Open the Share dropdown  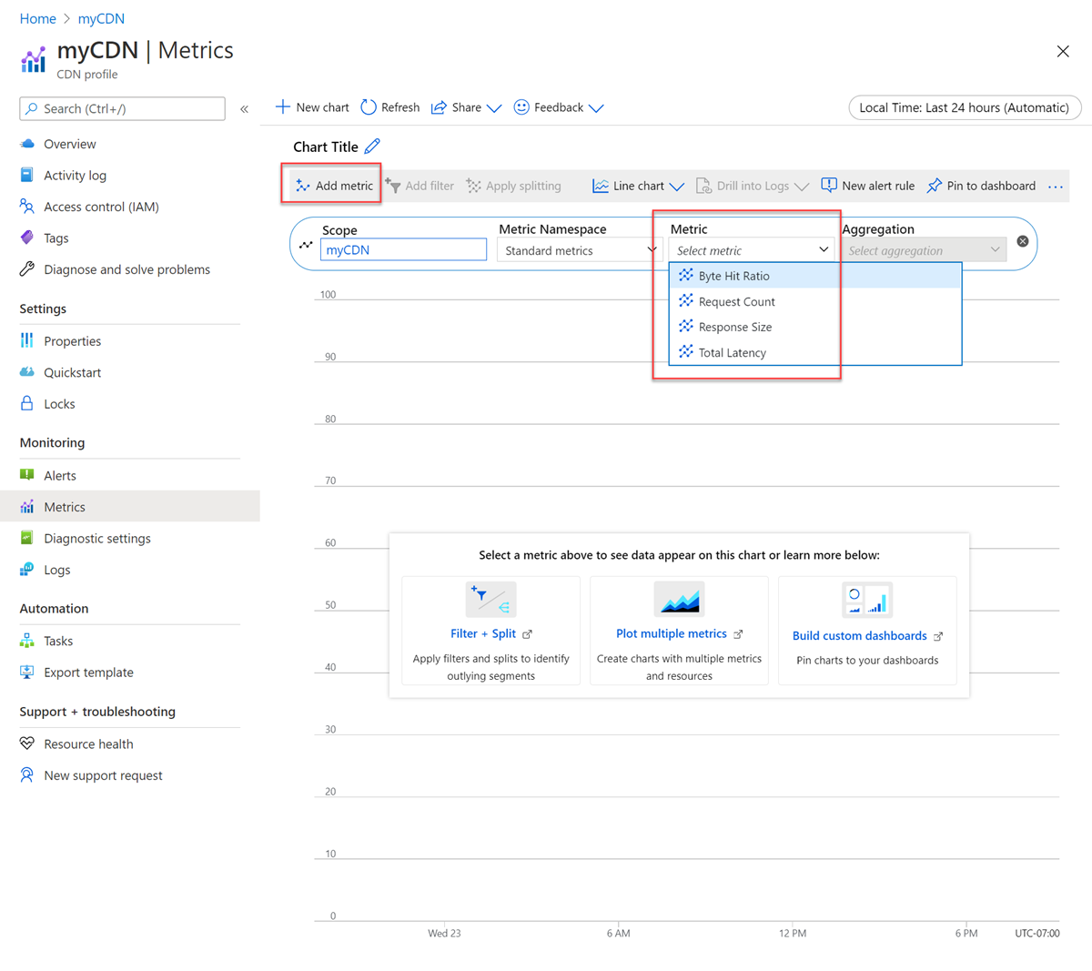coord(466,107)
